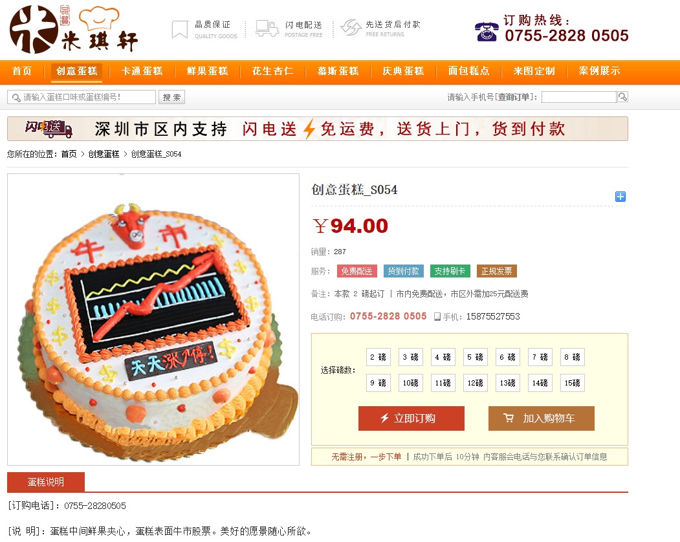Screen dimensions: 680x542
Task: Open the 创意蛋糕 breadcrumb link
Action: tap(104, 154)
